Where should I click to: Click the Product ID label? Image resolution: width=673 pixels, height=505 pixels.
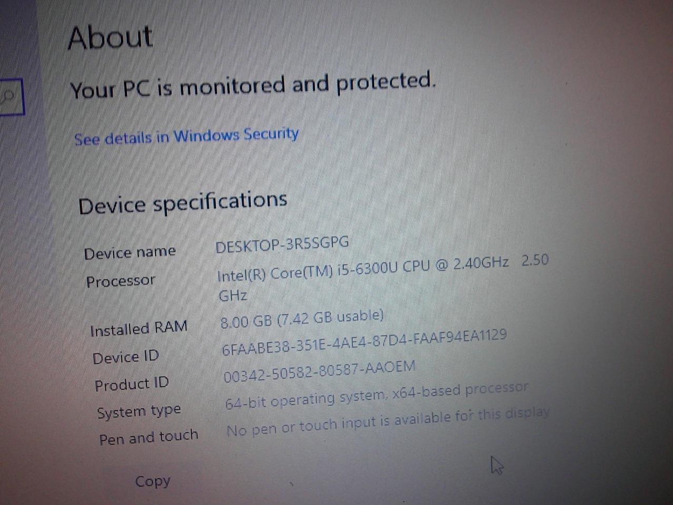(x=131, y=385)
